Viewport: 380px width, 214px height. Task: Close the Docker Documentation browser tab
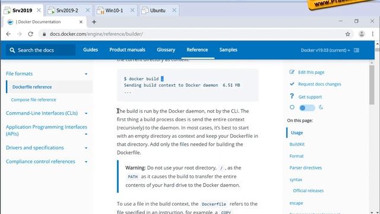click(x=81, y=22)
